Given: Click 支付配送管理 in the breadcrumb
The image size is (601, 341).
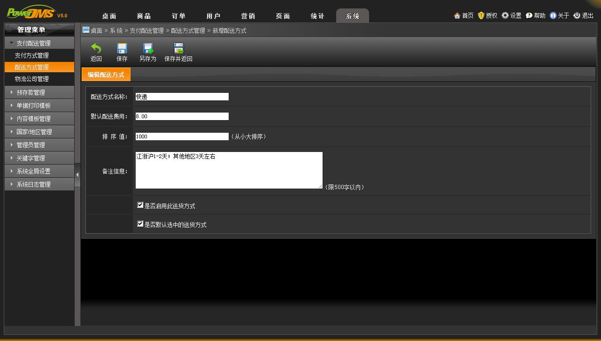Looking at the screenshot, I should click(146, 30).
